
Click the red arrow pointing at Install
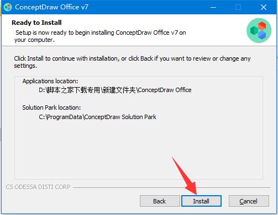tap(185, 176)
